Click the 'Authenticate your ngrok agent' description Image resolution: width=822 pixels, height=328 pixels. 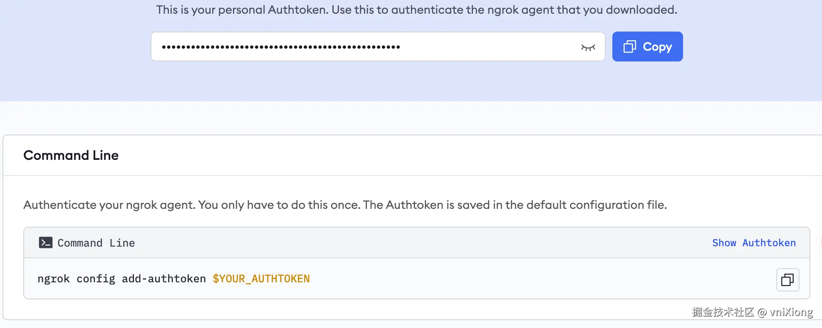pos(345,205)
